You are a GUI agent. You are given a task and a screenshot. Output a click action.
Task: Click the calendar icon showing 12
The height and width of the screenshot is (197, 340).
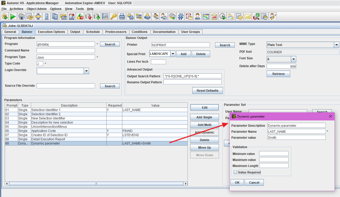point(72,17)
